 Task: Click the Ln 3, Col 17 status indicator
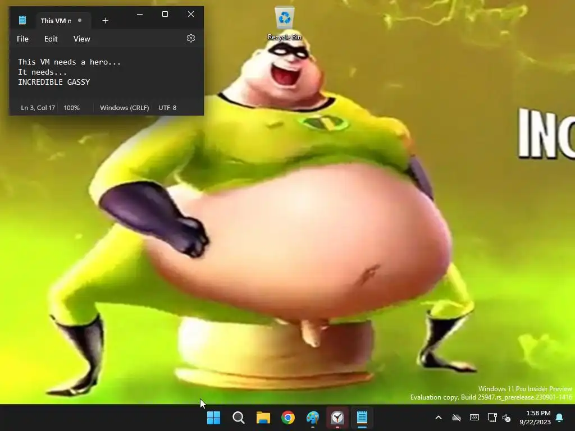pyautogui.click(x=38, y=108)
